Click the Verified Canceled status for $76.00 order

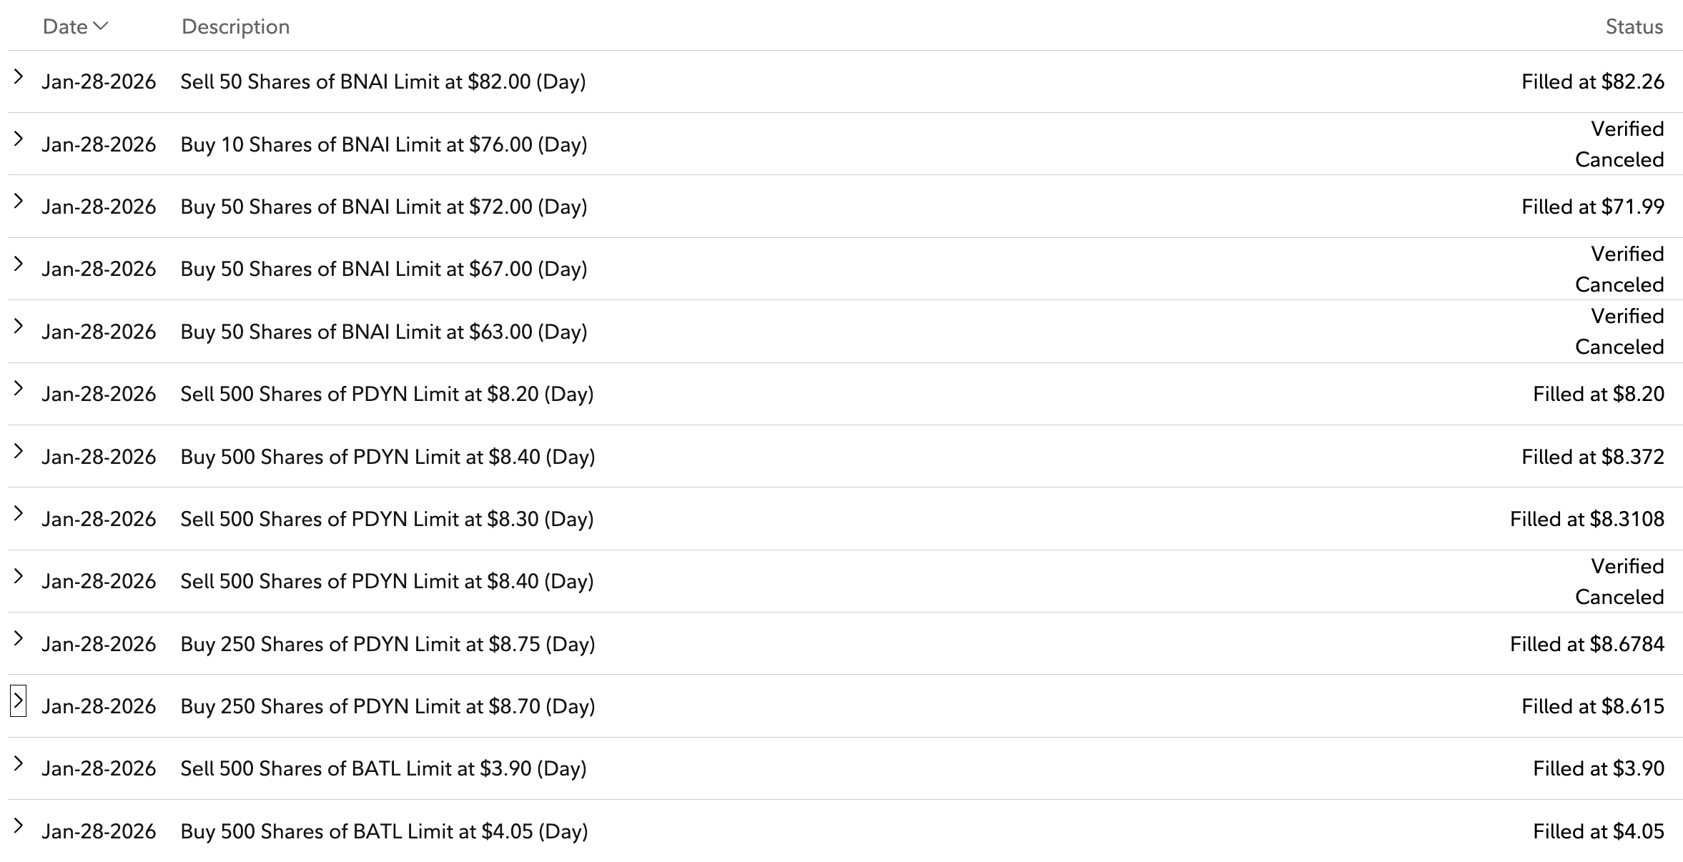1619,144
